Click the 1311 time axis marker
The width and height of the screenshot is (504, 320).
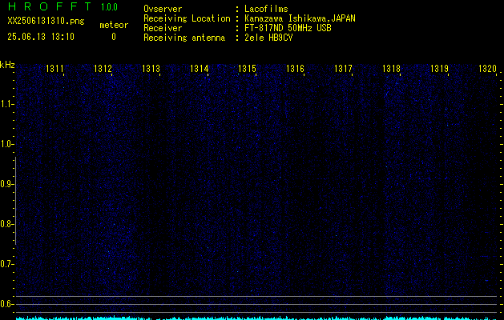point(54,68)
